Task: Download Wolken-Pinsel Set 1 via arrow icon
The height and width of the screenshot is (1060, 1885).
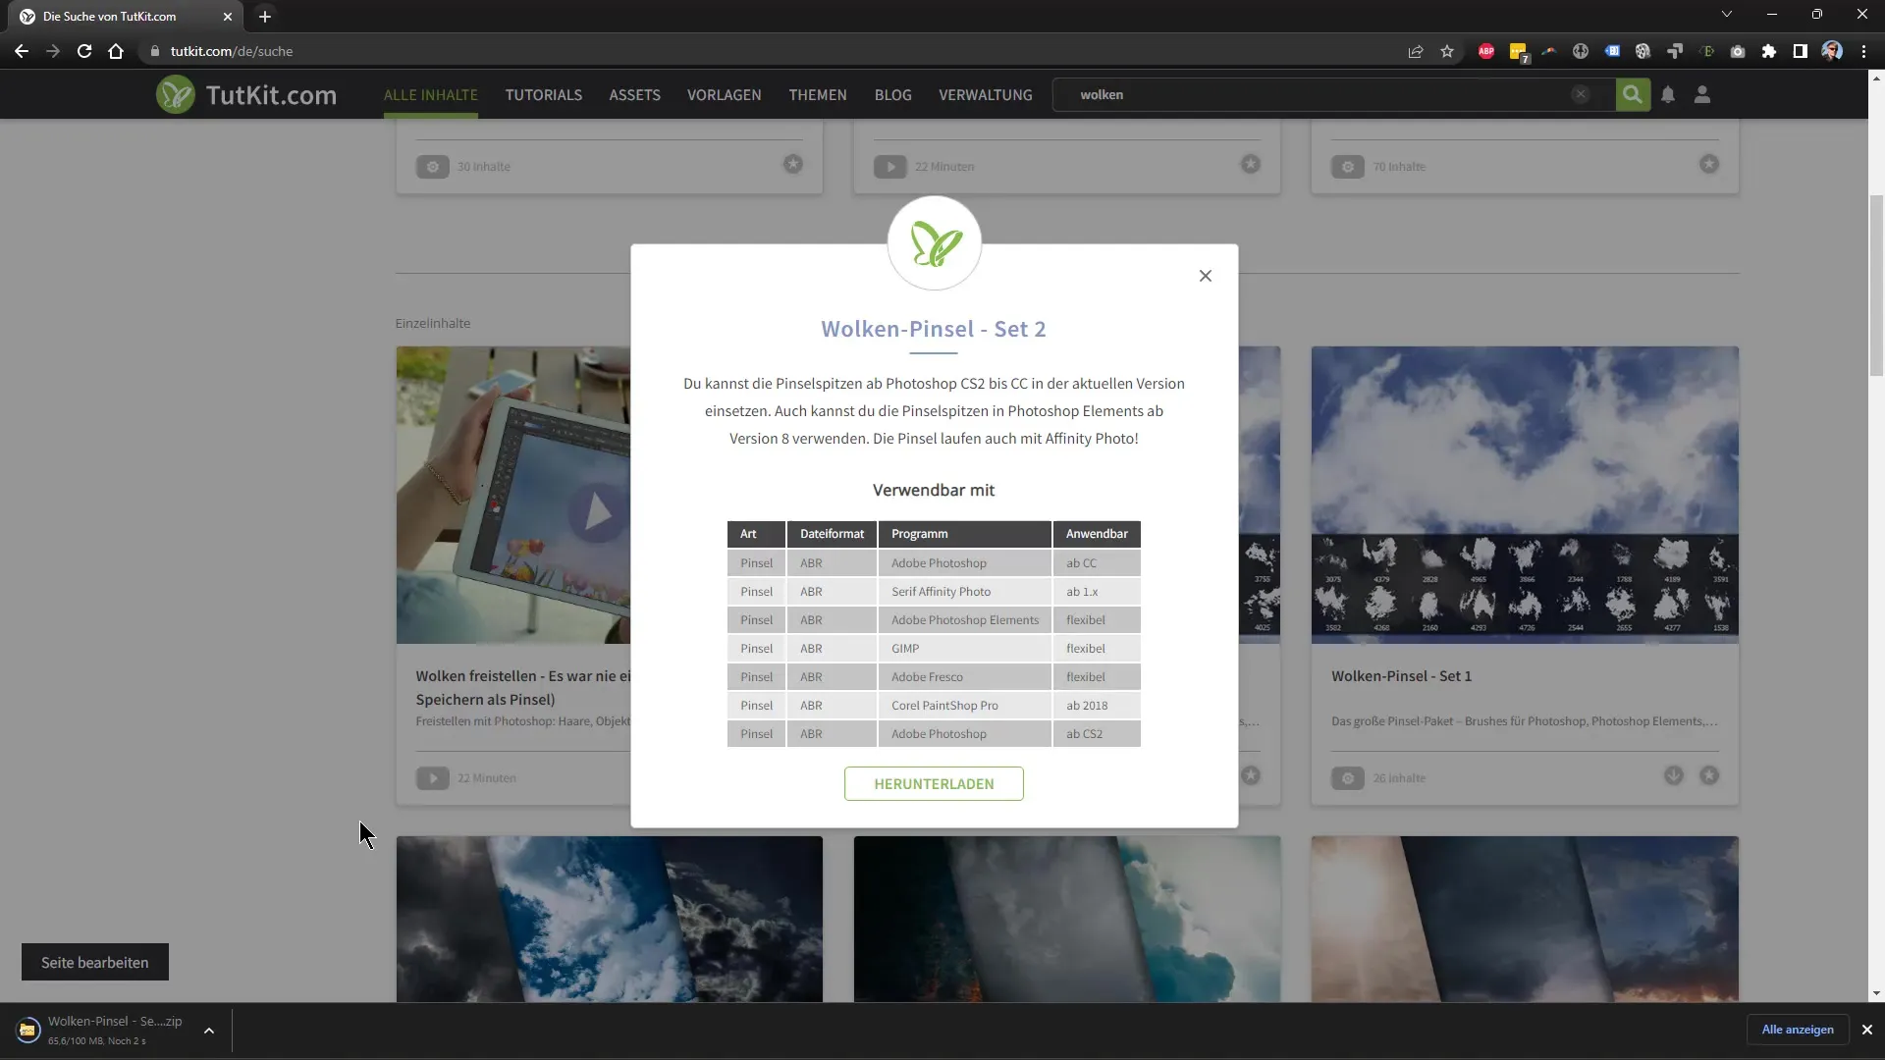Action: (1674, 775)
